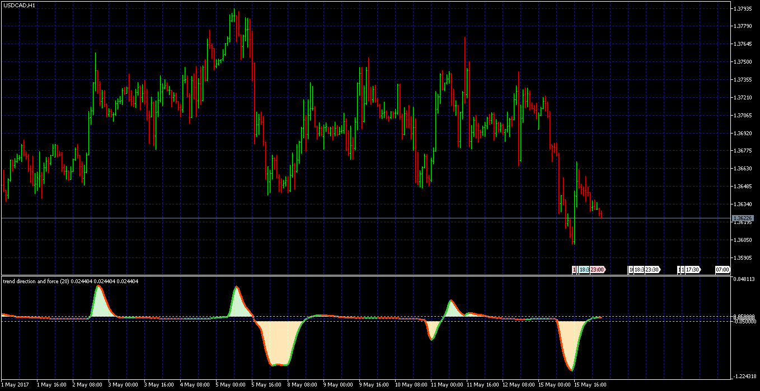Click the white 23:30 event marker
The width and height of the screenshot is (760, 391).
pyautogui.click(x=652, y=270)
